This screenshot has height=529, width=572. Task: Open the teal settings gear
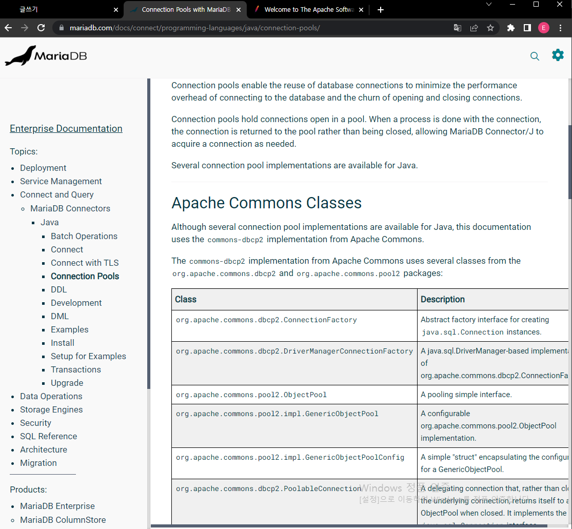tap(558, 55)
